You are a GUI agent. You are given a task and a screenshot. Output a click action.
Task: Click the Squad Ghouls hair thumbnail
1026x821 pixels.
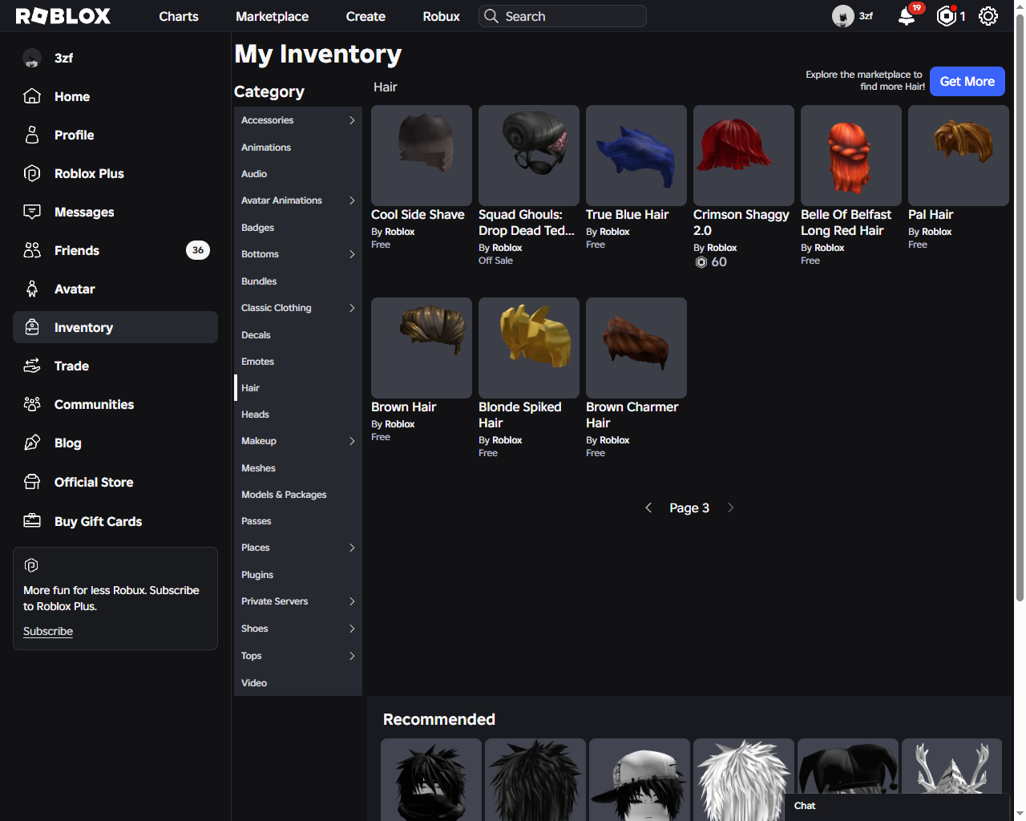pos(529,156)
